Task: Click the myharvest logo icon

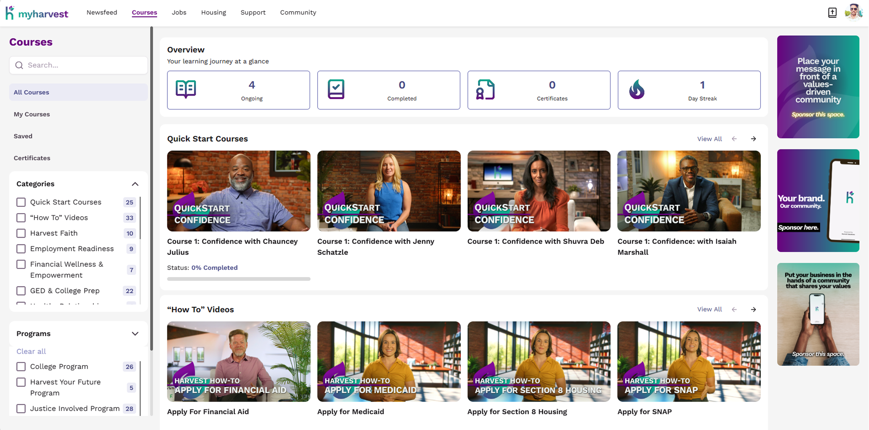Action: [x=10, y=13]
